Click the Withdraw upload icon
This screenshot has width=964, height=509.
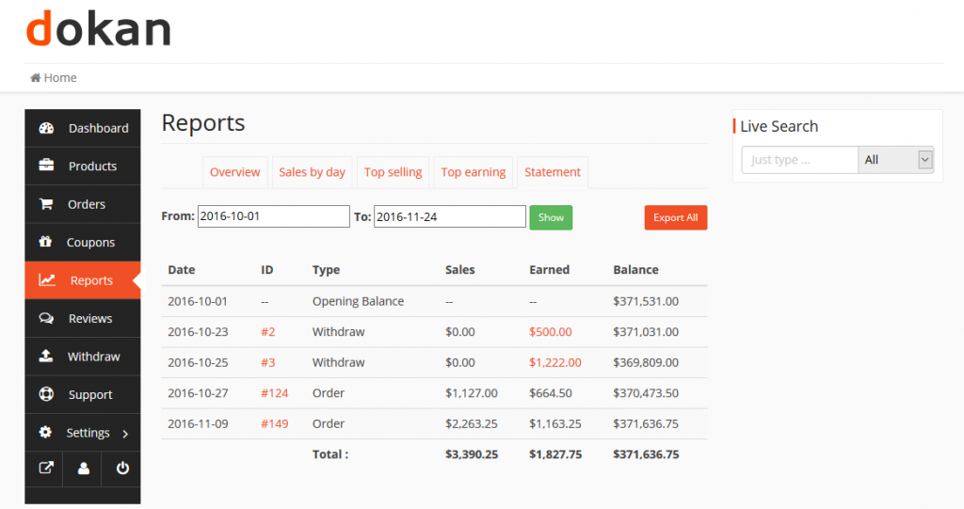(x=46, y=356)
